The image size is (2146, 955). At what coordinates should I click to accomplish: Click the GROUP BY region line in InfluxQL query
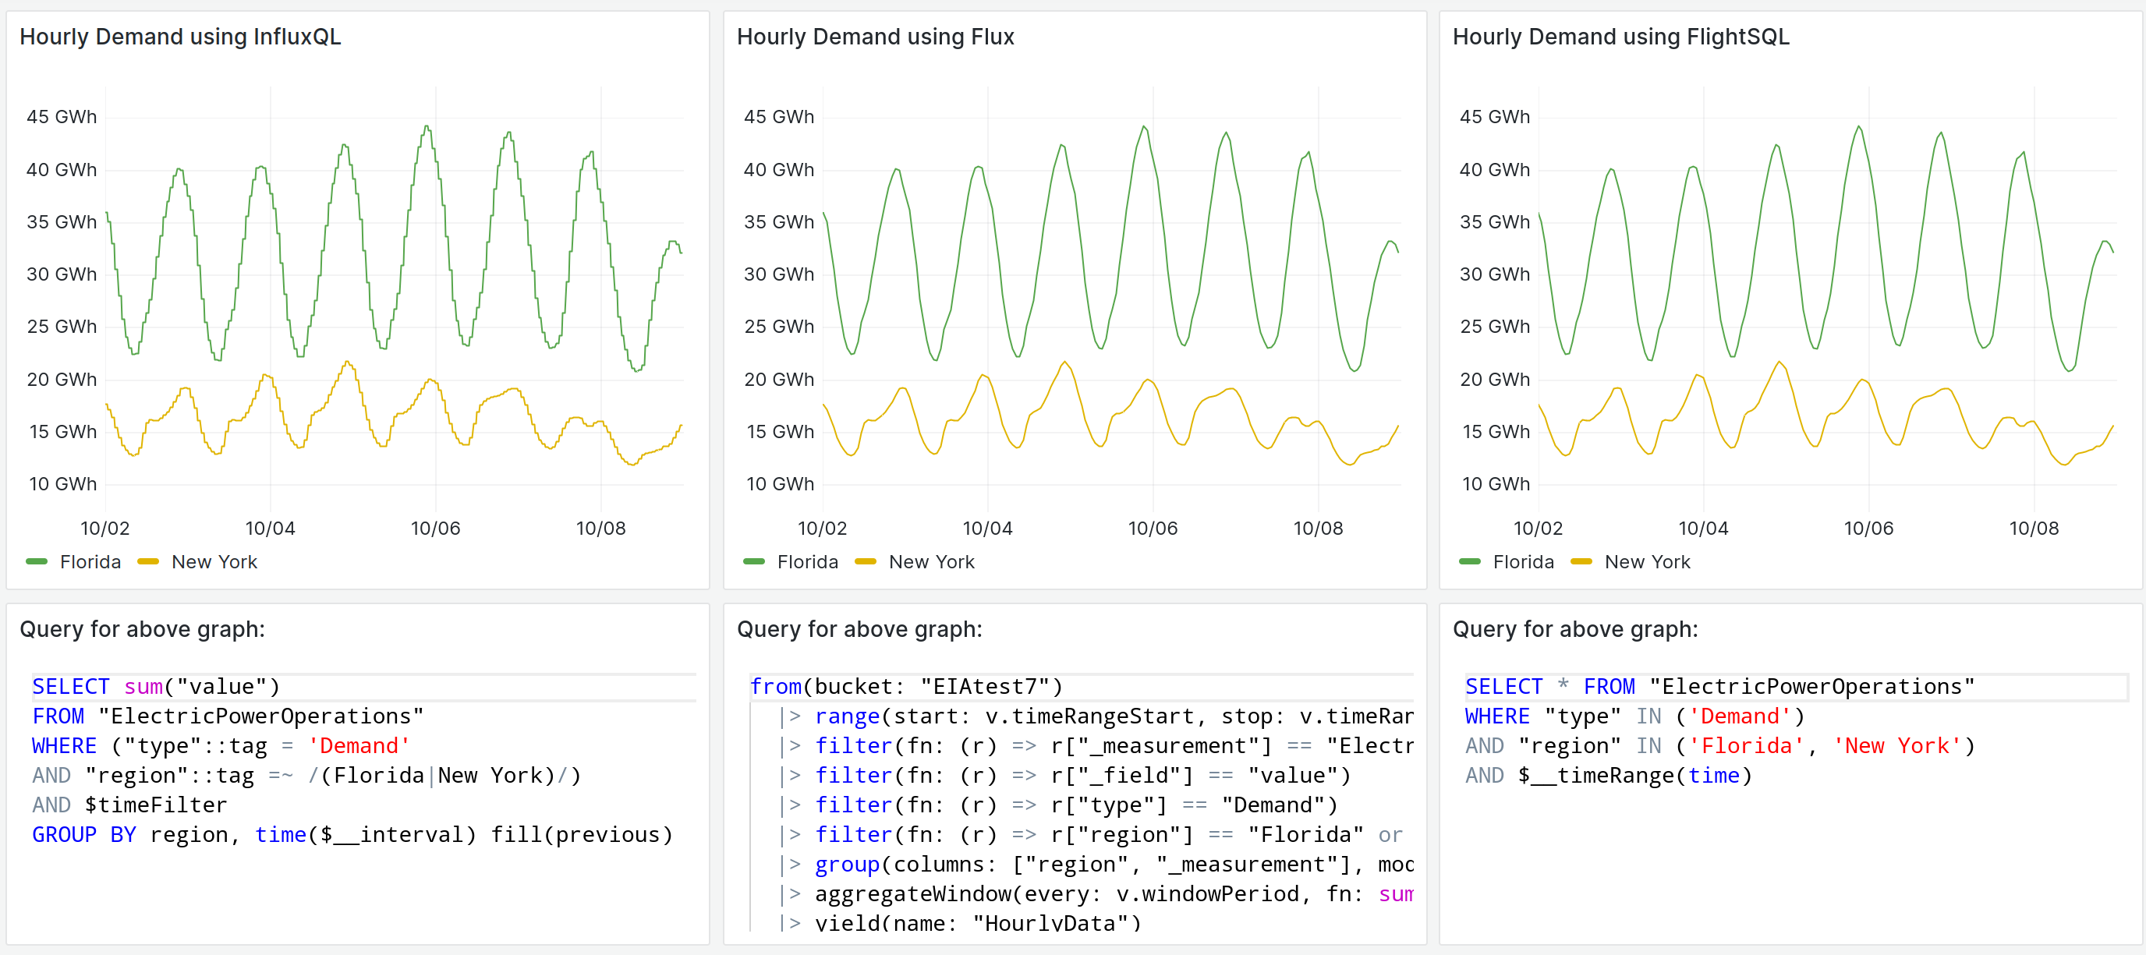coord(352,834)
